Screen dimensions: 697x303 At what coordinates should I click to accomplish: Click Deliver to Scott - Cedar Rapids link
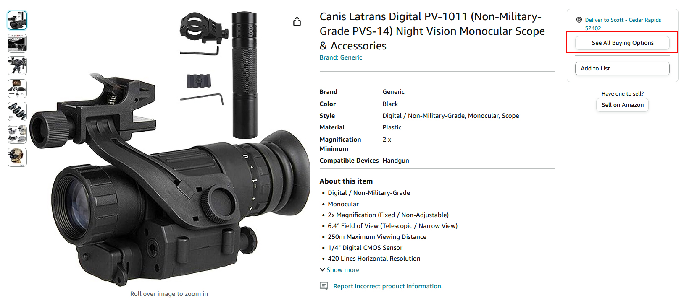coord(623,24)
